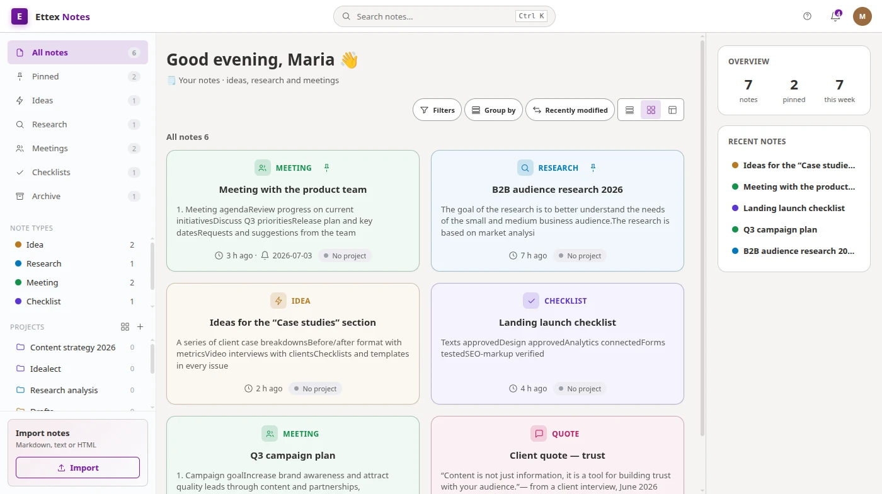
Task: Switch to split panel view layout
Action: (x=672, y=110)
